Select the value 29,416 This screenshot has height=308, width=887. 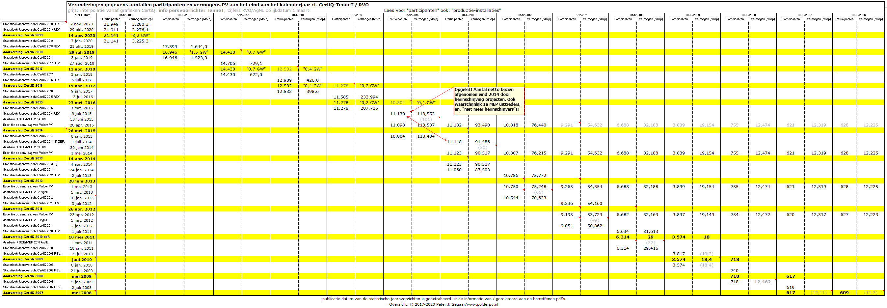click(651, 248)
